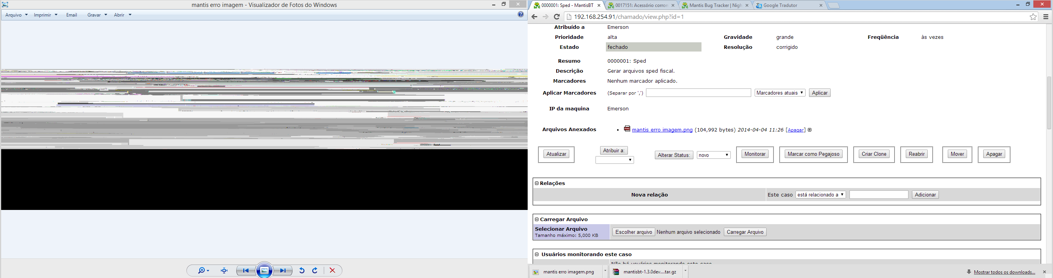Click the fit-to-window actual size icon
The height and width of the screenshot is (278, 1053).
224,270
